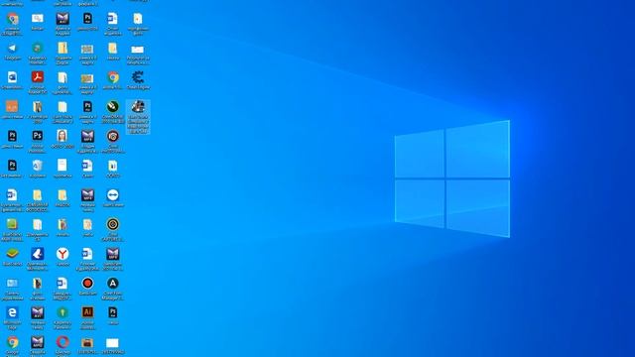Open the BlueStacks layered-stack icon
Screen dimensions: 635x357
pyautogui.click(x=13, y=254)
